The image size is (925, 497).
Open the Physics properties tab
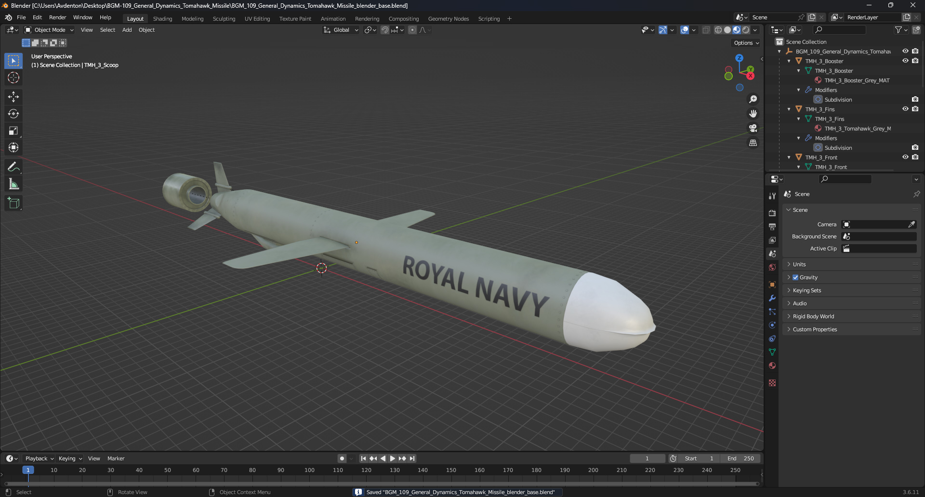click(x=772, y=325)
